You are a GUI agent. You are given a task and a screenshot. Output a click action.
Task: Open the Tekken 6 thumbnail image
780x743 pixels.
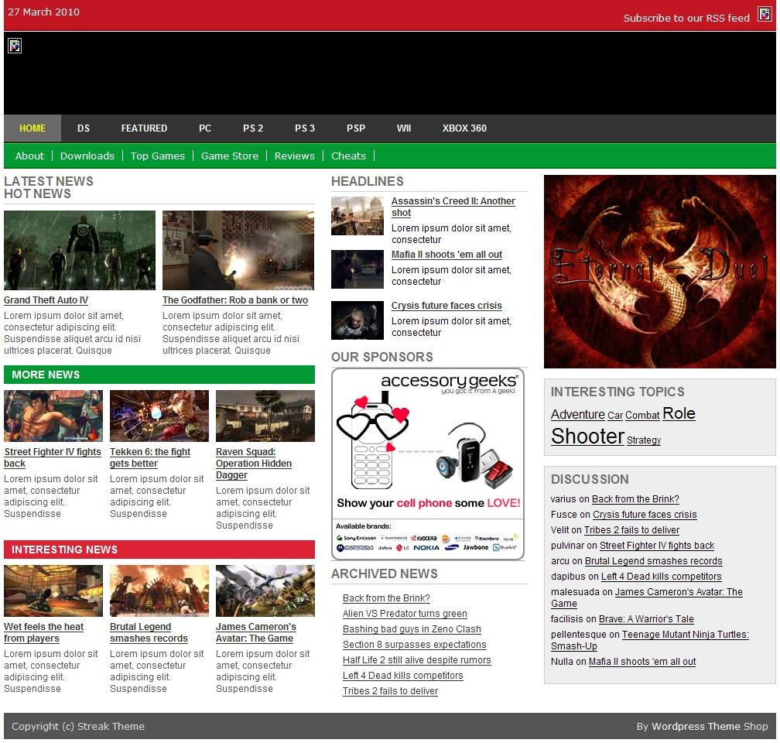159,416
